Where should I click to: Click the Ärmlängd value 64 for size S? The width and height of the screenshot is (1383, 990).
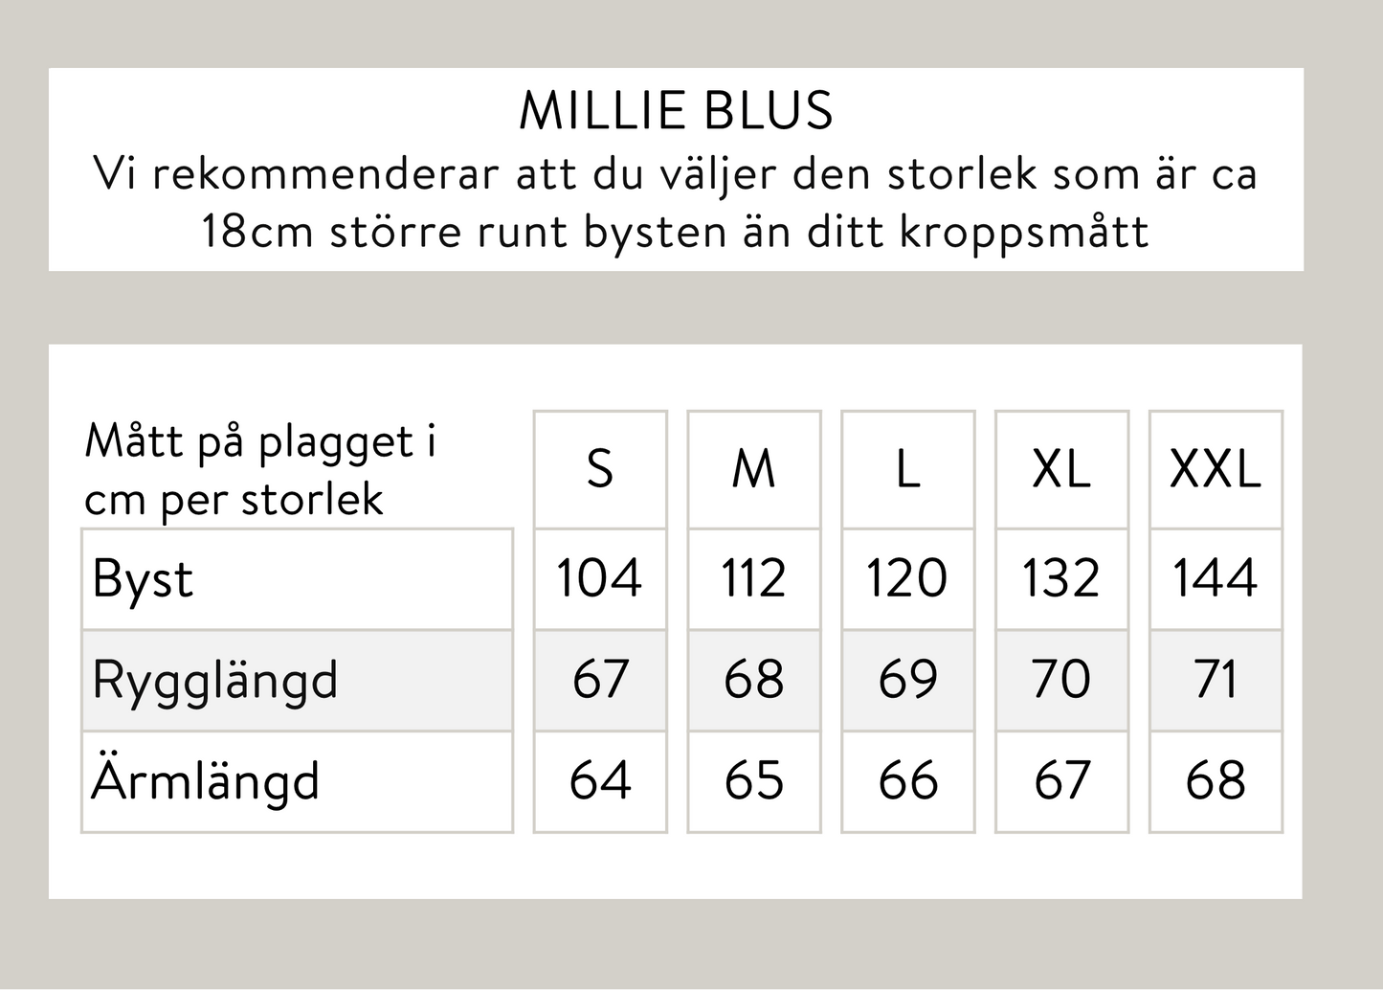click(x=600, y=780)
